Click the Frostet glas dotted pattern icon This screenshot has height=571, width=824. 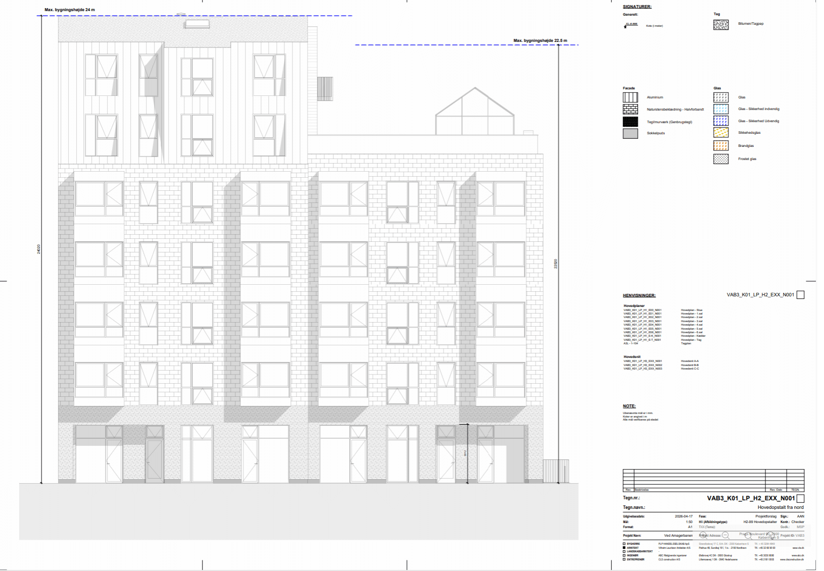point(720,159)
